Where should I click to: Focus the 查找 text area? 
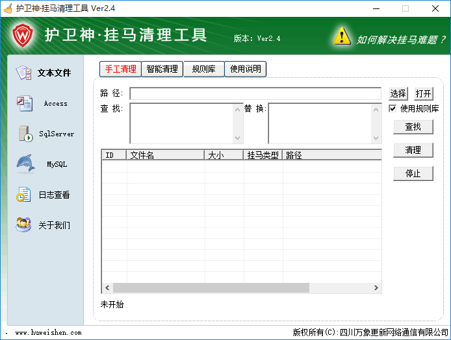point(182,123)
